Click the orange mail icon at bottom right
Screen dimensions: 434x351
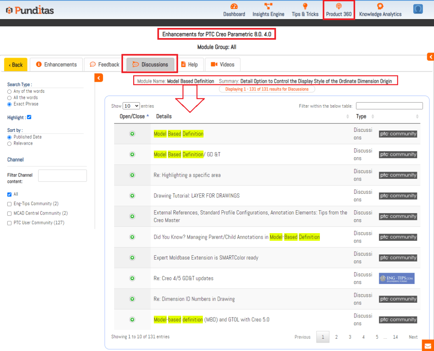pyautogui.click(x=428, y=345)
